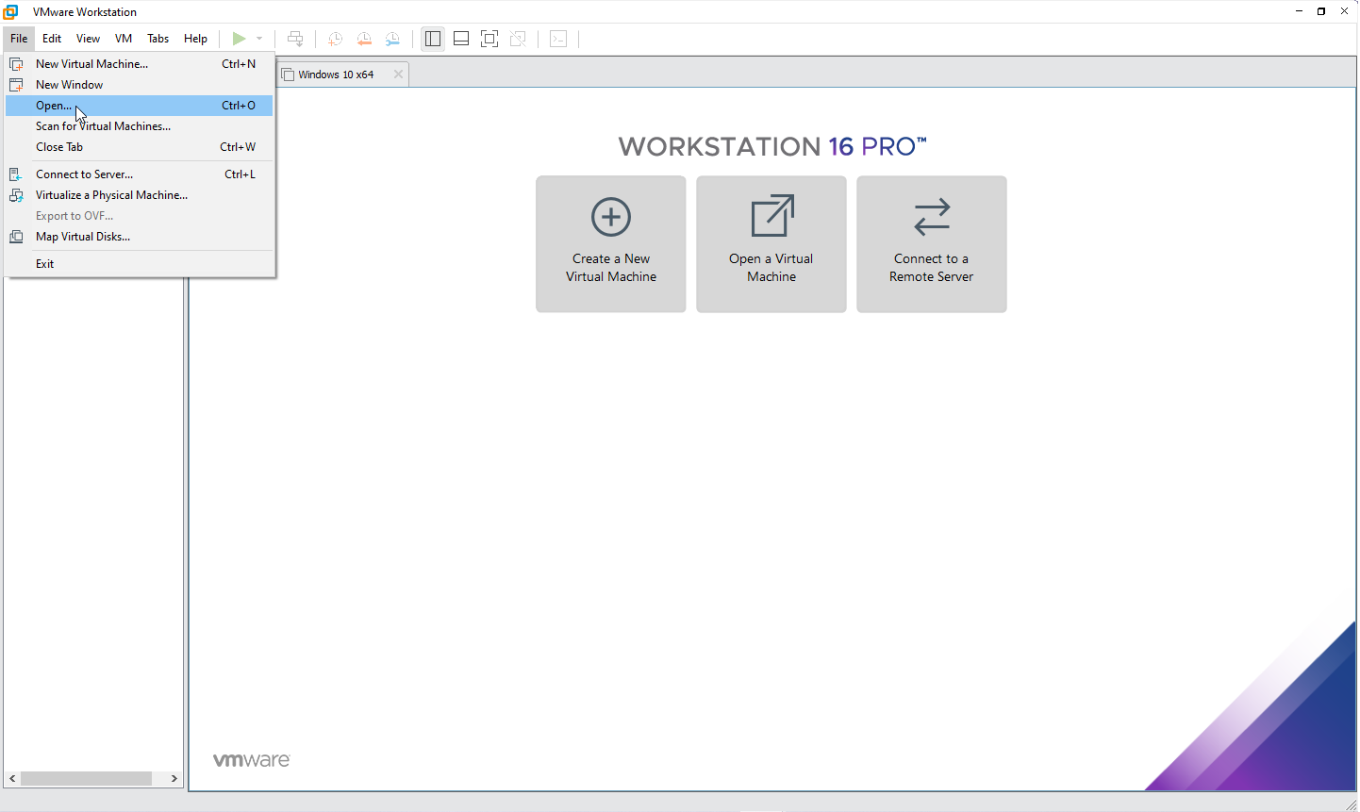Viewport: 1360px width, 812px height.
Task: Click the New Window menu icon
Action: pyautogui.click(x=16, y=85)
